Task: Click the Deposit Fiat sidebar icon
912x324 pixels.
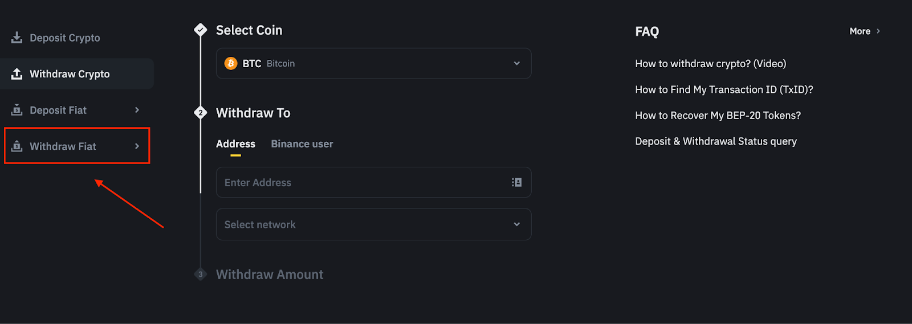Action: coord(17,110)
